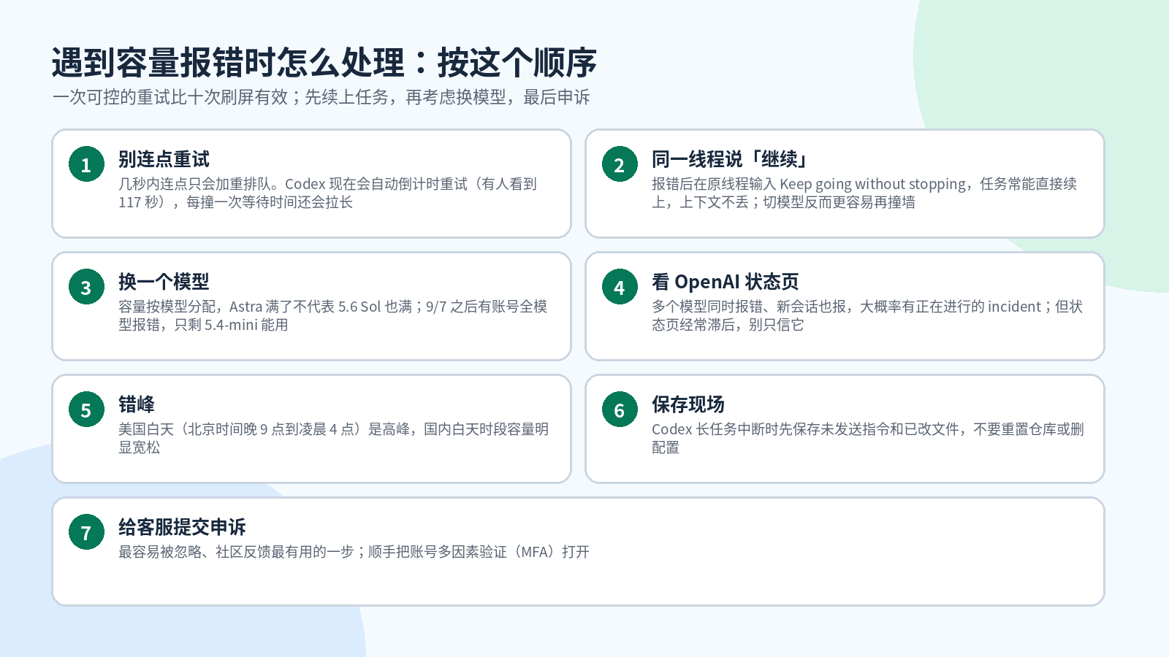Click the green number 7 badge
The image size is (1169, 657).
click(x=86, y=533)
